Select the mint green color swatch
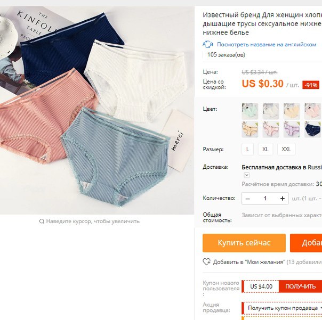Viewport: 322px width, 320px height. (249, 111)
